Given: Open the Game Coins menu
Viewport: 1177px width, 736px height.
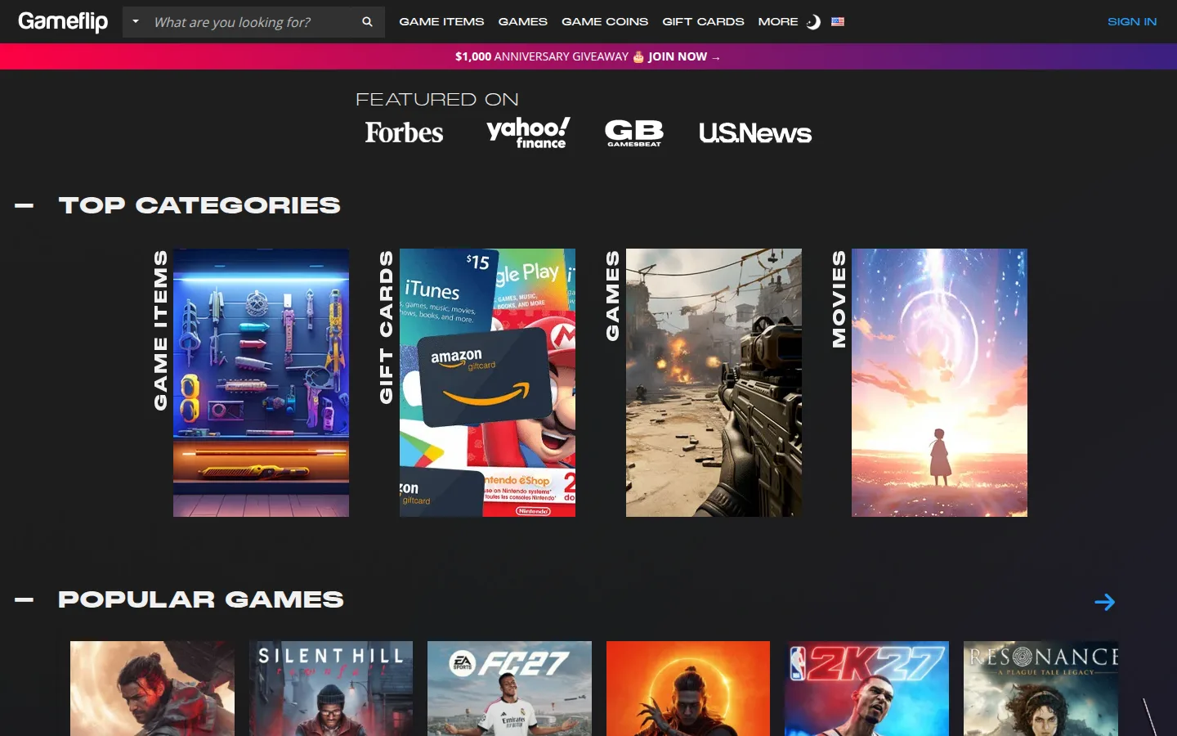Looking at the screenshot, I should [x=605, y=22].
